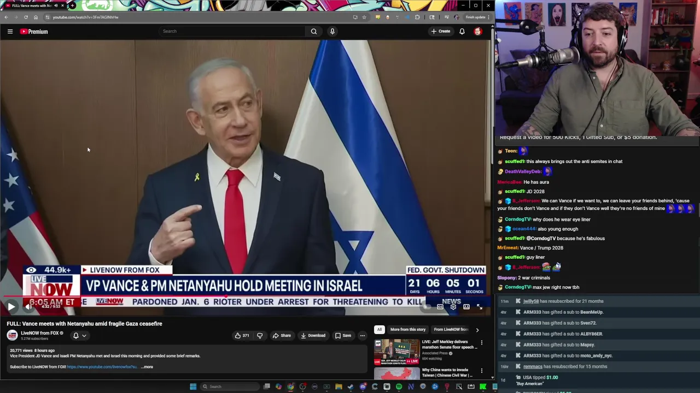Screen dimensions: 700x393
Task: Go back in the browser
Action: coord(6,17)
